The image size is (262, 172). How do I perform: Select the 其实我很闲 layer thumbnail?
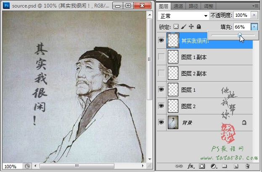coord(173,40)
